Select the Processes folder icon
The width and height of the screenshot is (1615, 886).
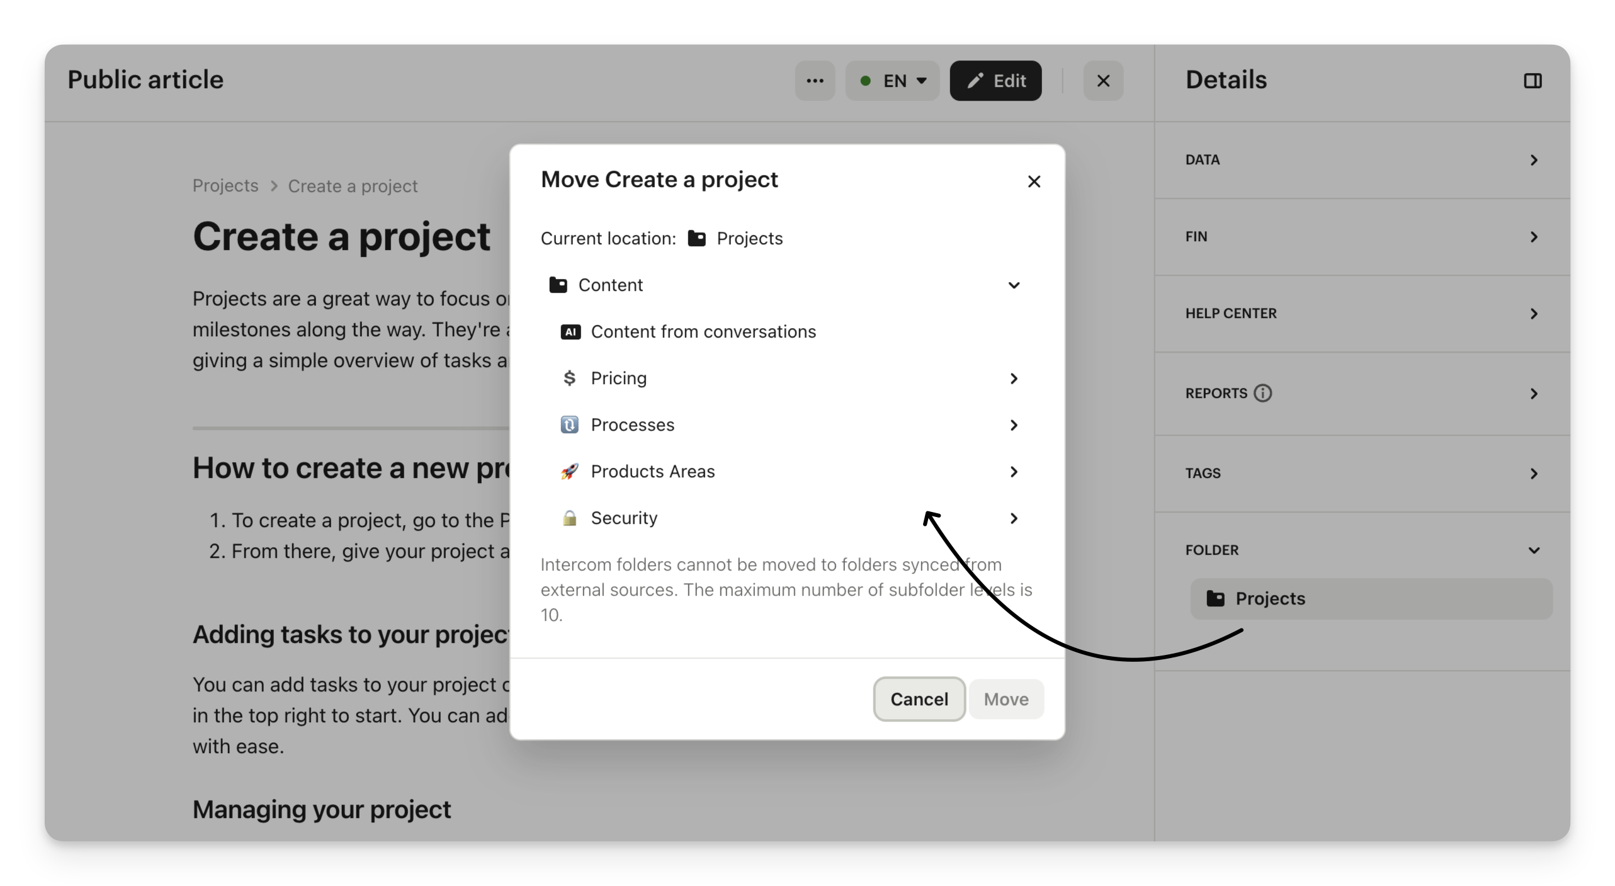tap(570, 425)
